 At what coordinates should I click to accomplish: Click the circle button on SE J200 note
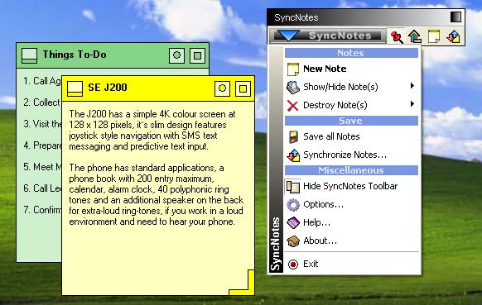coord(222,88)
